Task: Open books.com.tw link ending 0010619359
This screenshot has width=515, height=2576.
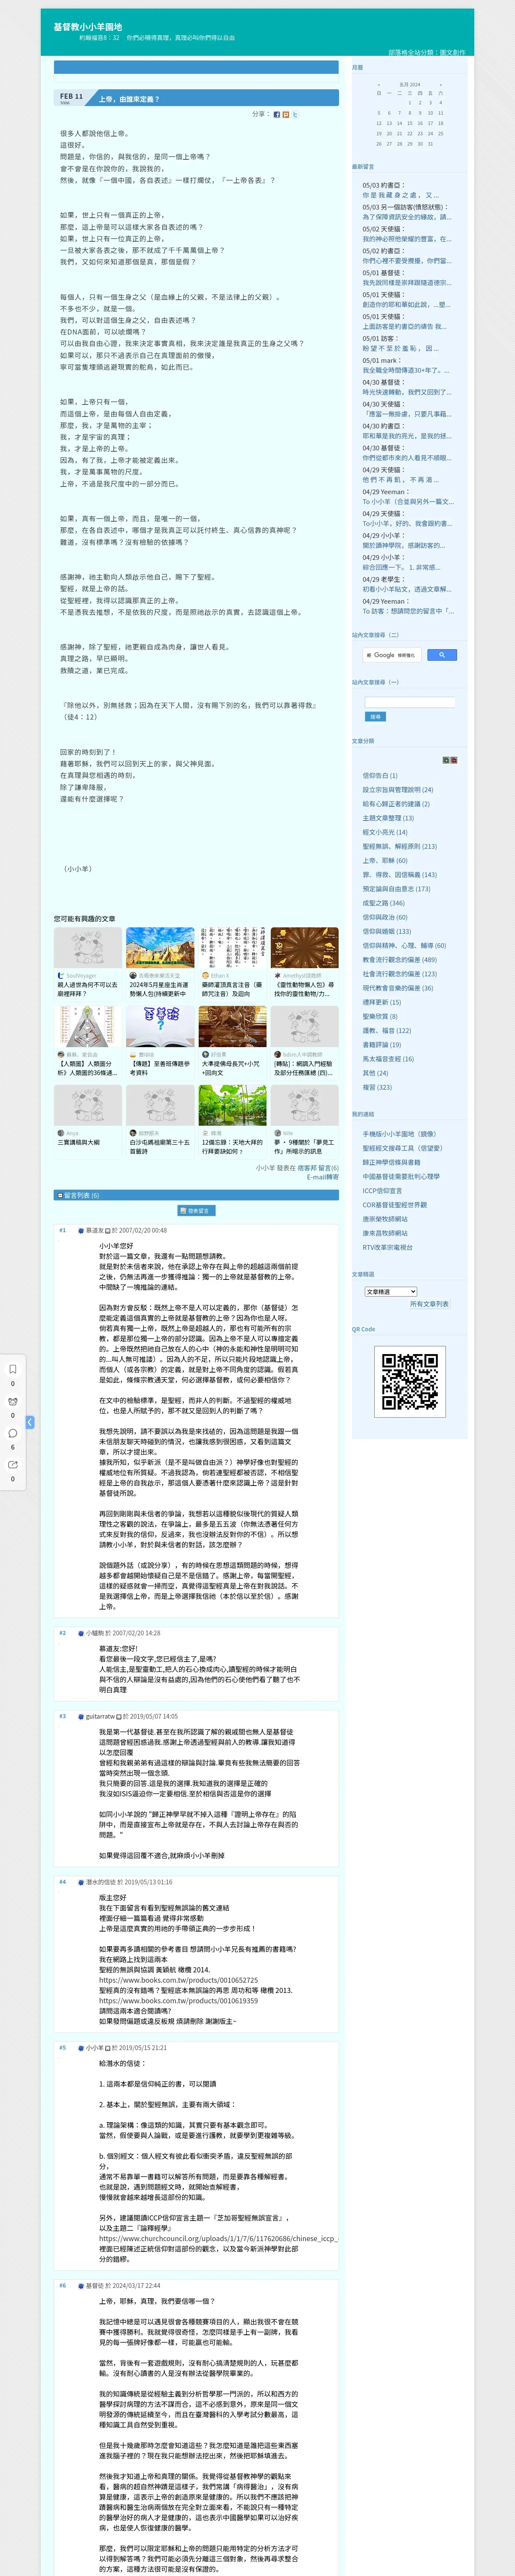Action: pyautogui.click(x=178, y=2001)
